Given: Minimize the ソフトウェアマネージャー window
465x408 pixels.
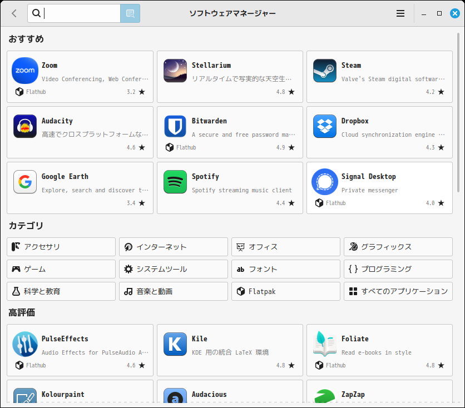Looking at the screenshot, I should click(424, 14).
